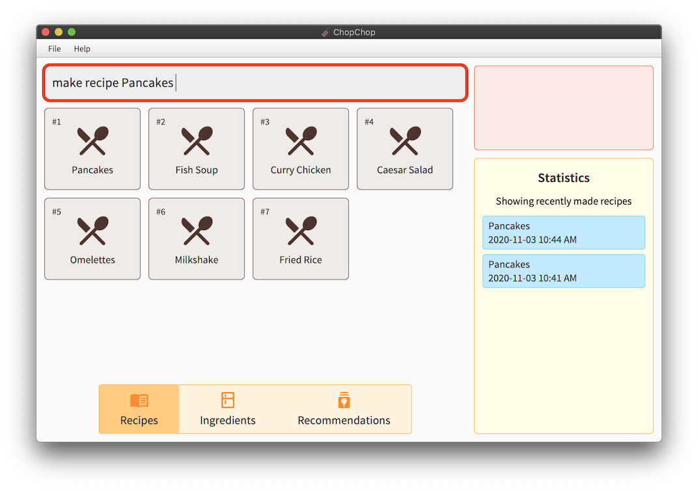Click the Recipes book icon
Viewport: 698px width, 490px height.
coord(139,401)
